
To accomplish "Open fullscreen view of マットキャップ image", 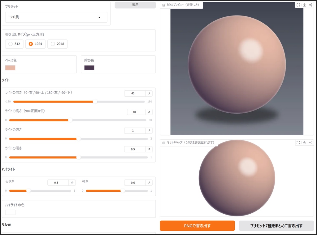I will (x=298, y=142).
